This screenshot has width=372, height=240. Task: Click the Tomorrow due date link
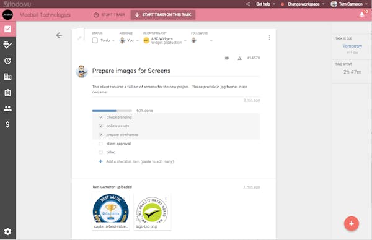tap(352, 46)
